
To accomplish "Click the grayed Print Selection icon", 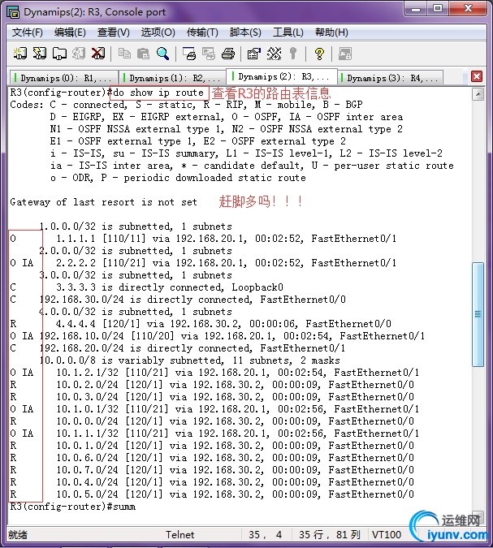I will [209, 54].
